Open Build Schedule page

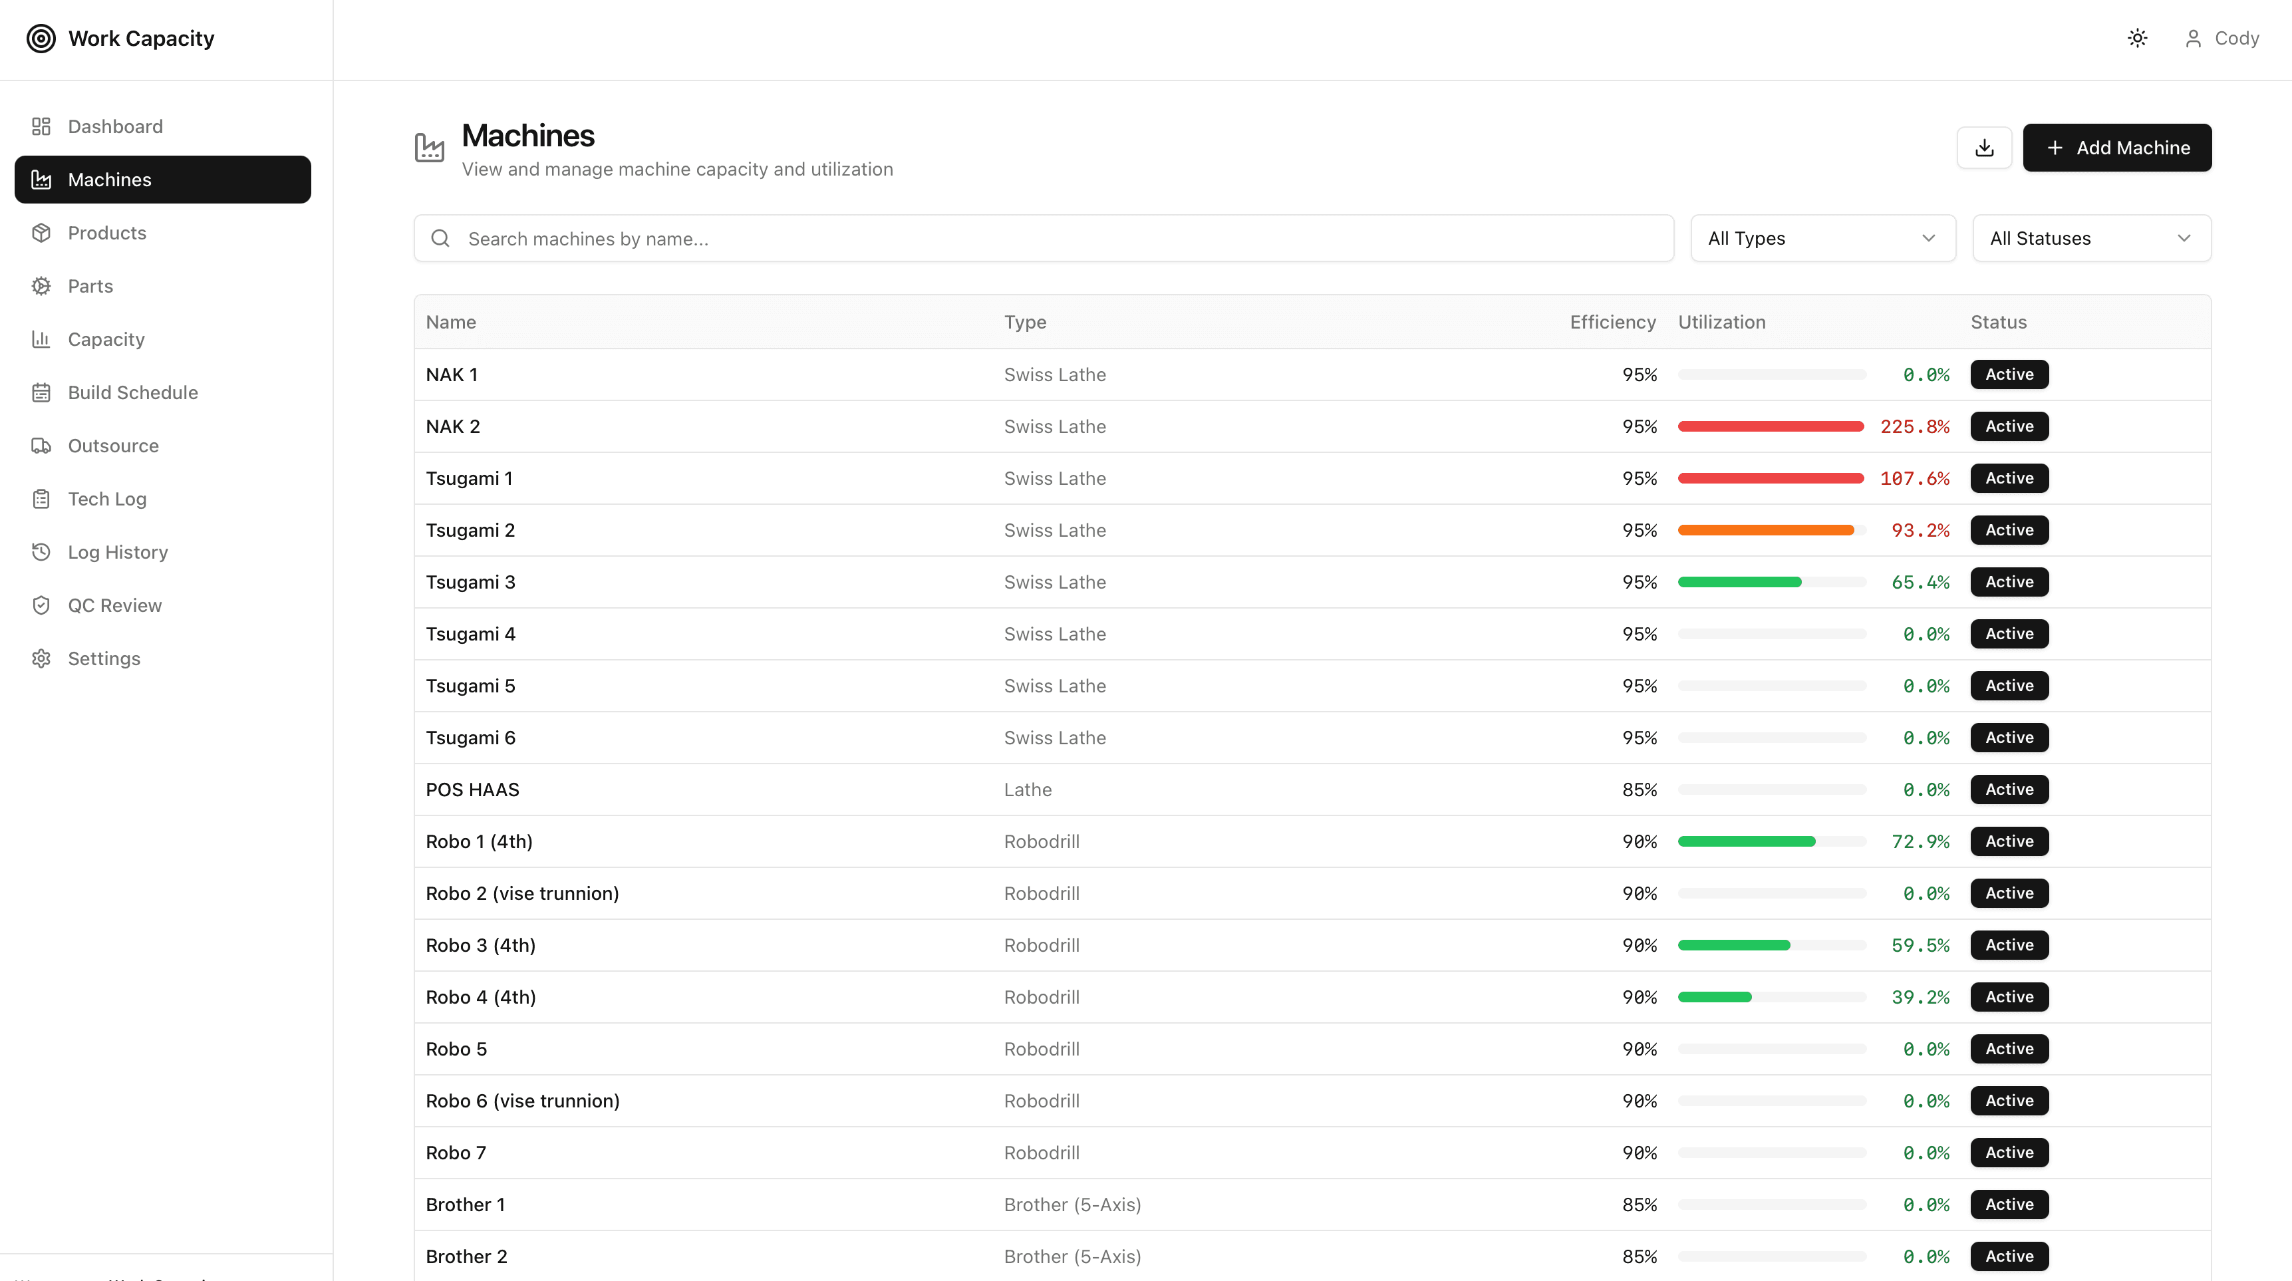point(163,392)
